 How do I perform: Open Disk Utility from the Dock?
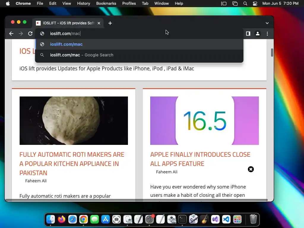pos(127,219)
